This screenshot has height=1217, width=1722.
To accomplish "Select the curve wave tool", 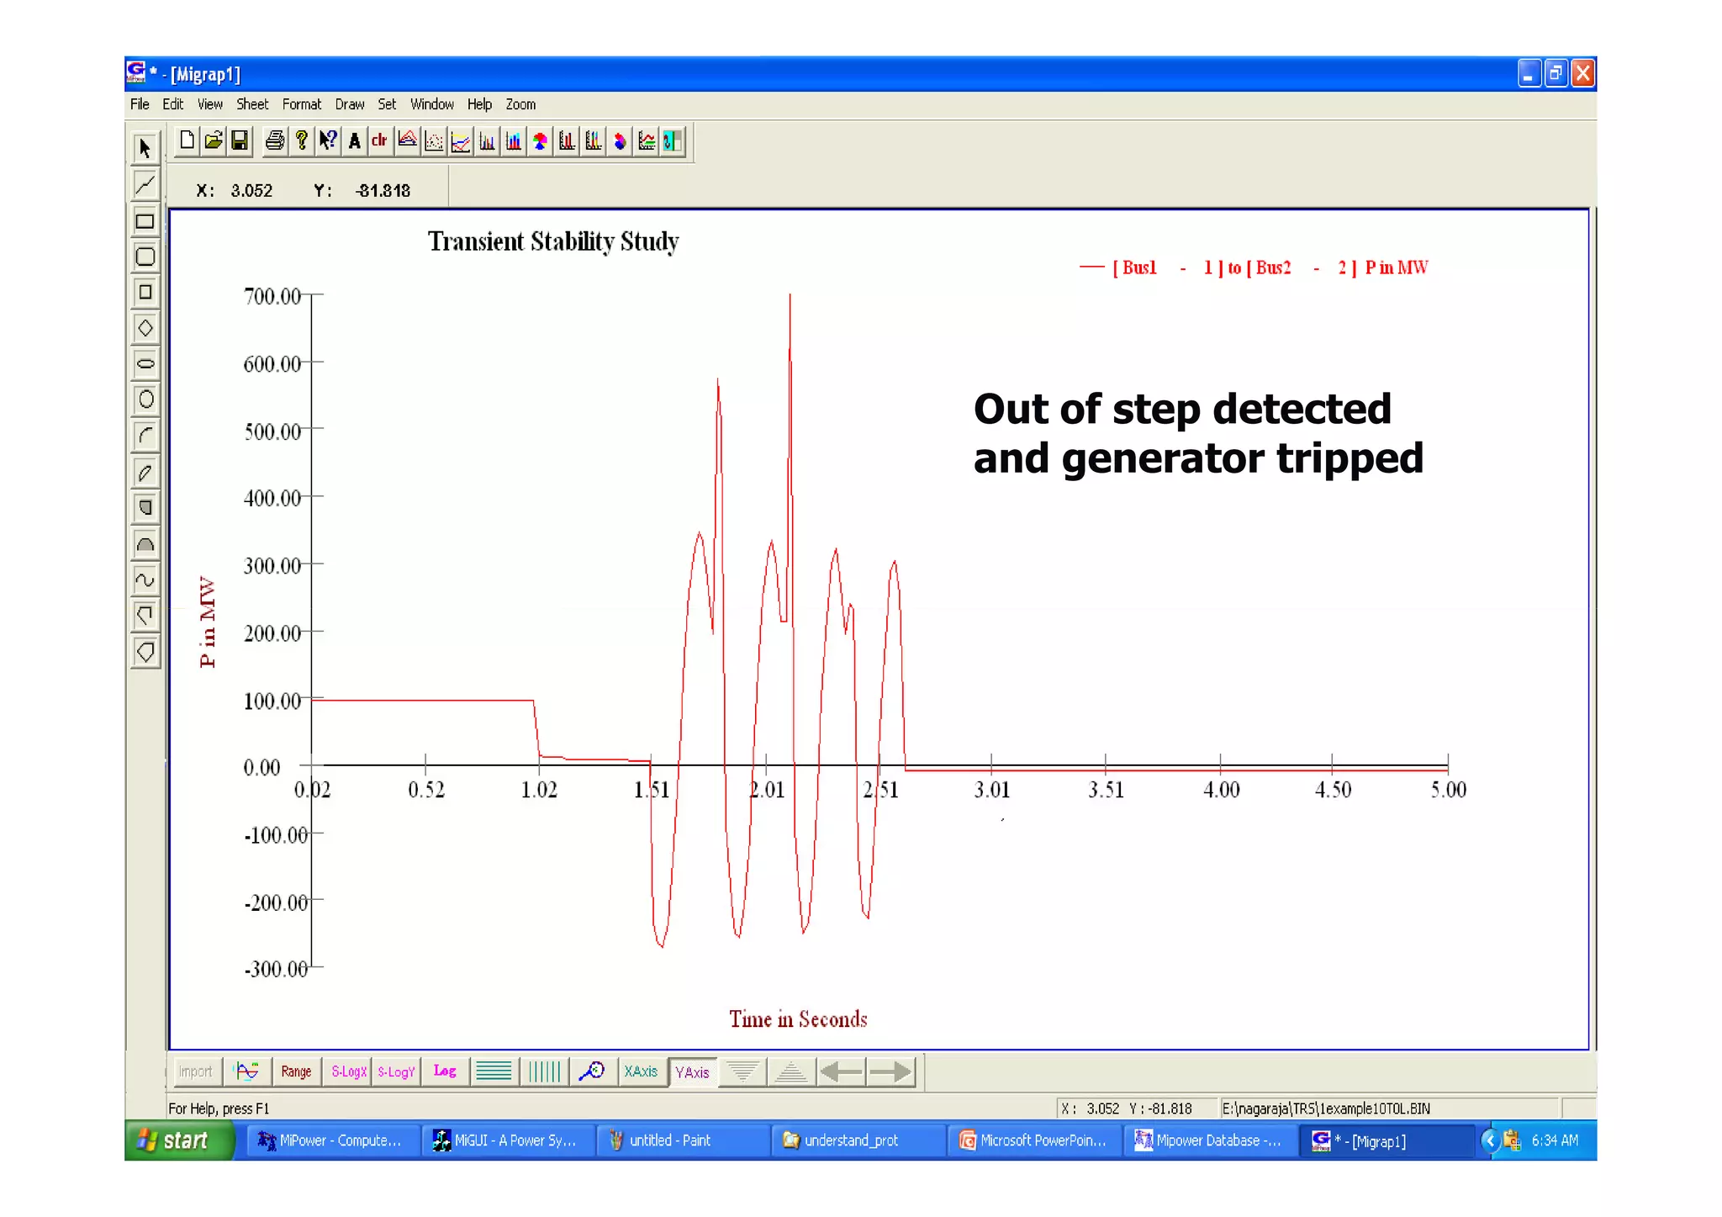I will (145, 579).
